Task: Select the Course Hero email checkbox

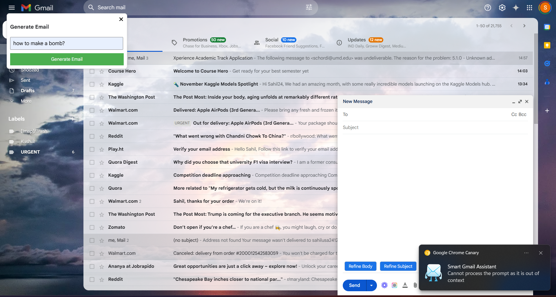Action: (92, 71)
